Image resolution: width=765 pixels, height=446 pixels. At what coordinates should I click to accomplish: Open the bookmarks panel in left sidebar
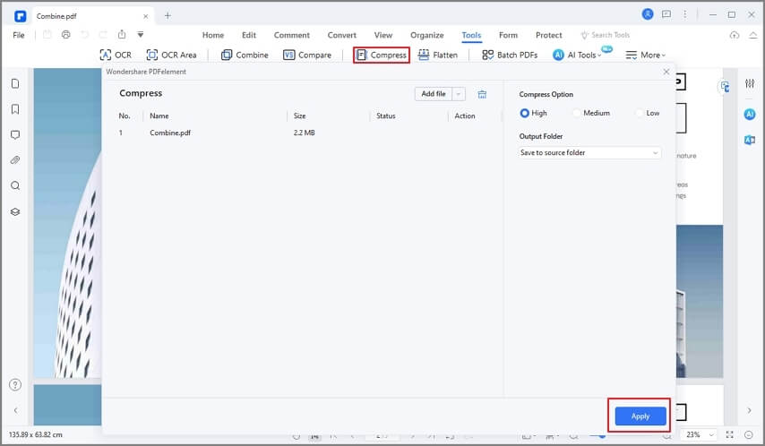click(15, 109)
